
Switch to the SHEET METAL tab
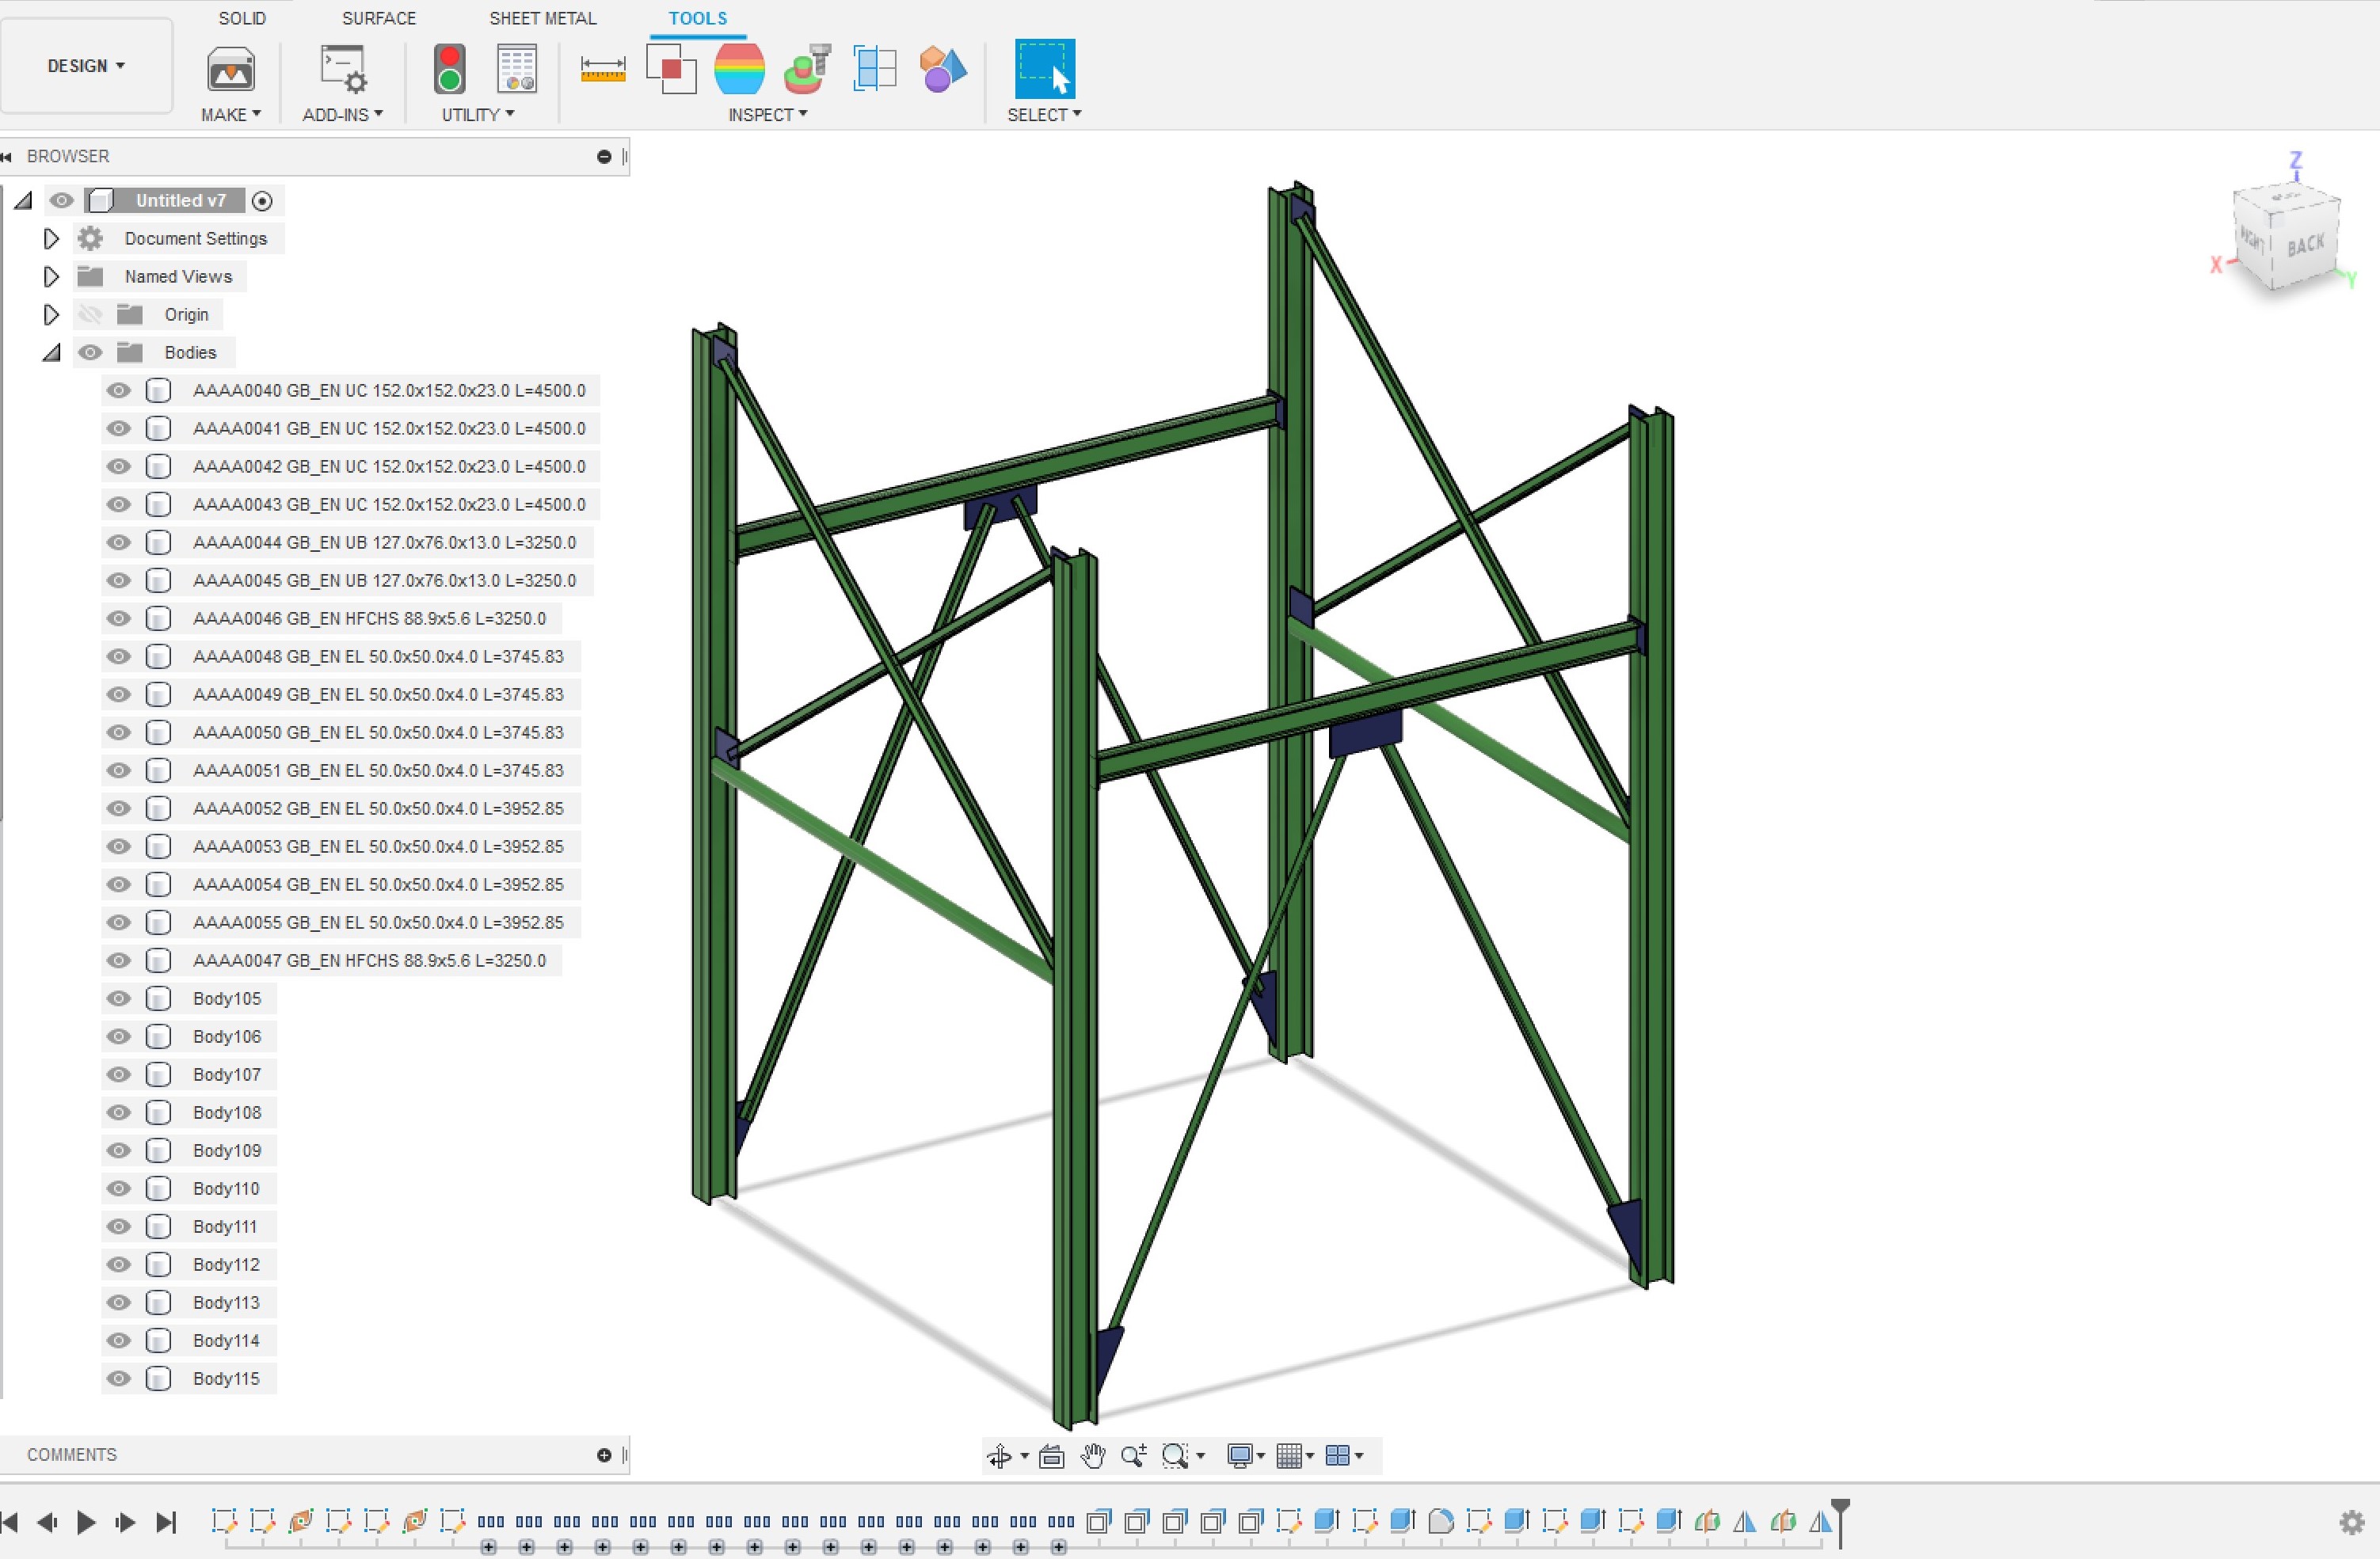542,18
